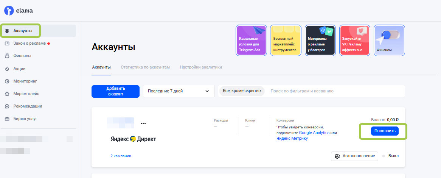Switch to Настройки аналитики tab

tap(200, 67)
